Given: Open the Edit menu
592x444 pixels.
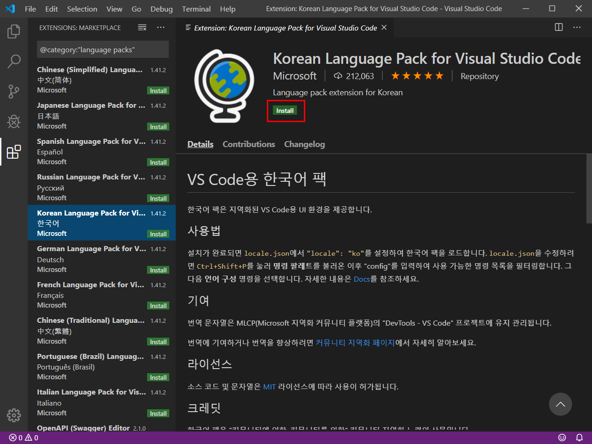Looking at the screenshot, I should point(52,9).
